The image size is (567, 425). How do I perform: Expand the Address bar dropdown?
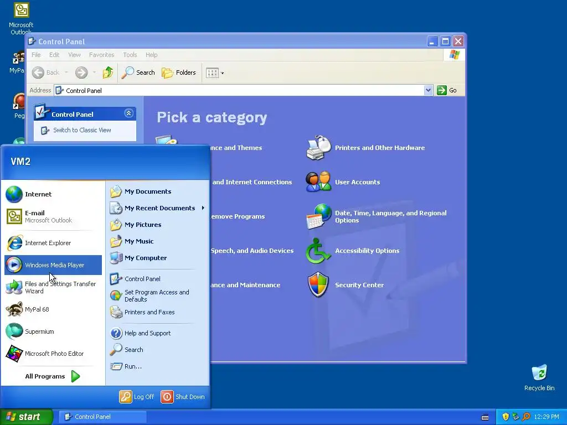[428, 90]
